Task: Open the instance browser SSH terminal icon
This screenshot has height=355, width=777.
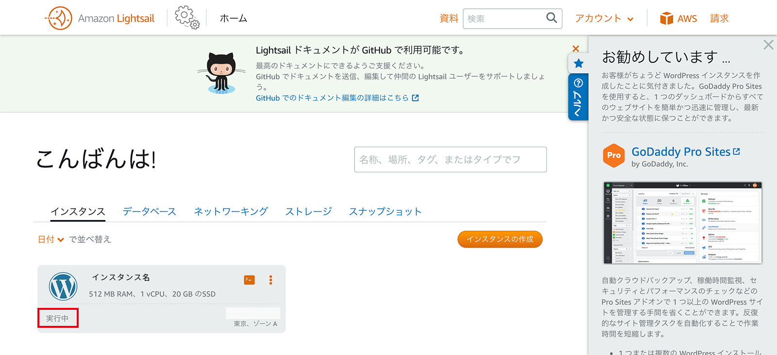Action: pyautogui.click(x=249, y=280)
